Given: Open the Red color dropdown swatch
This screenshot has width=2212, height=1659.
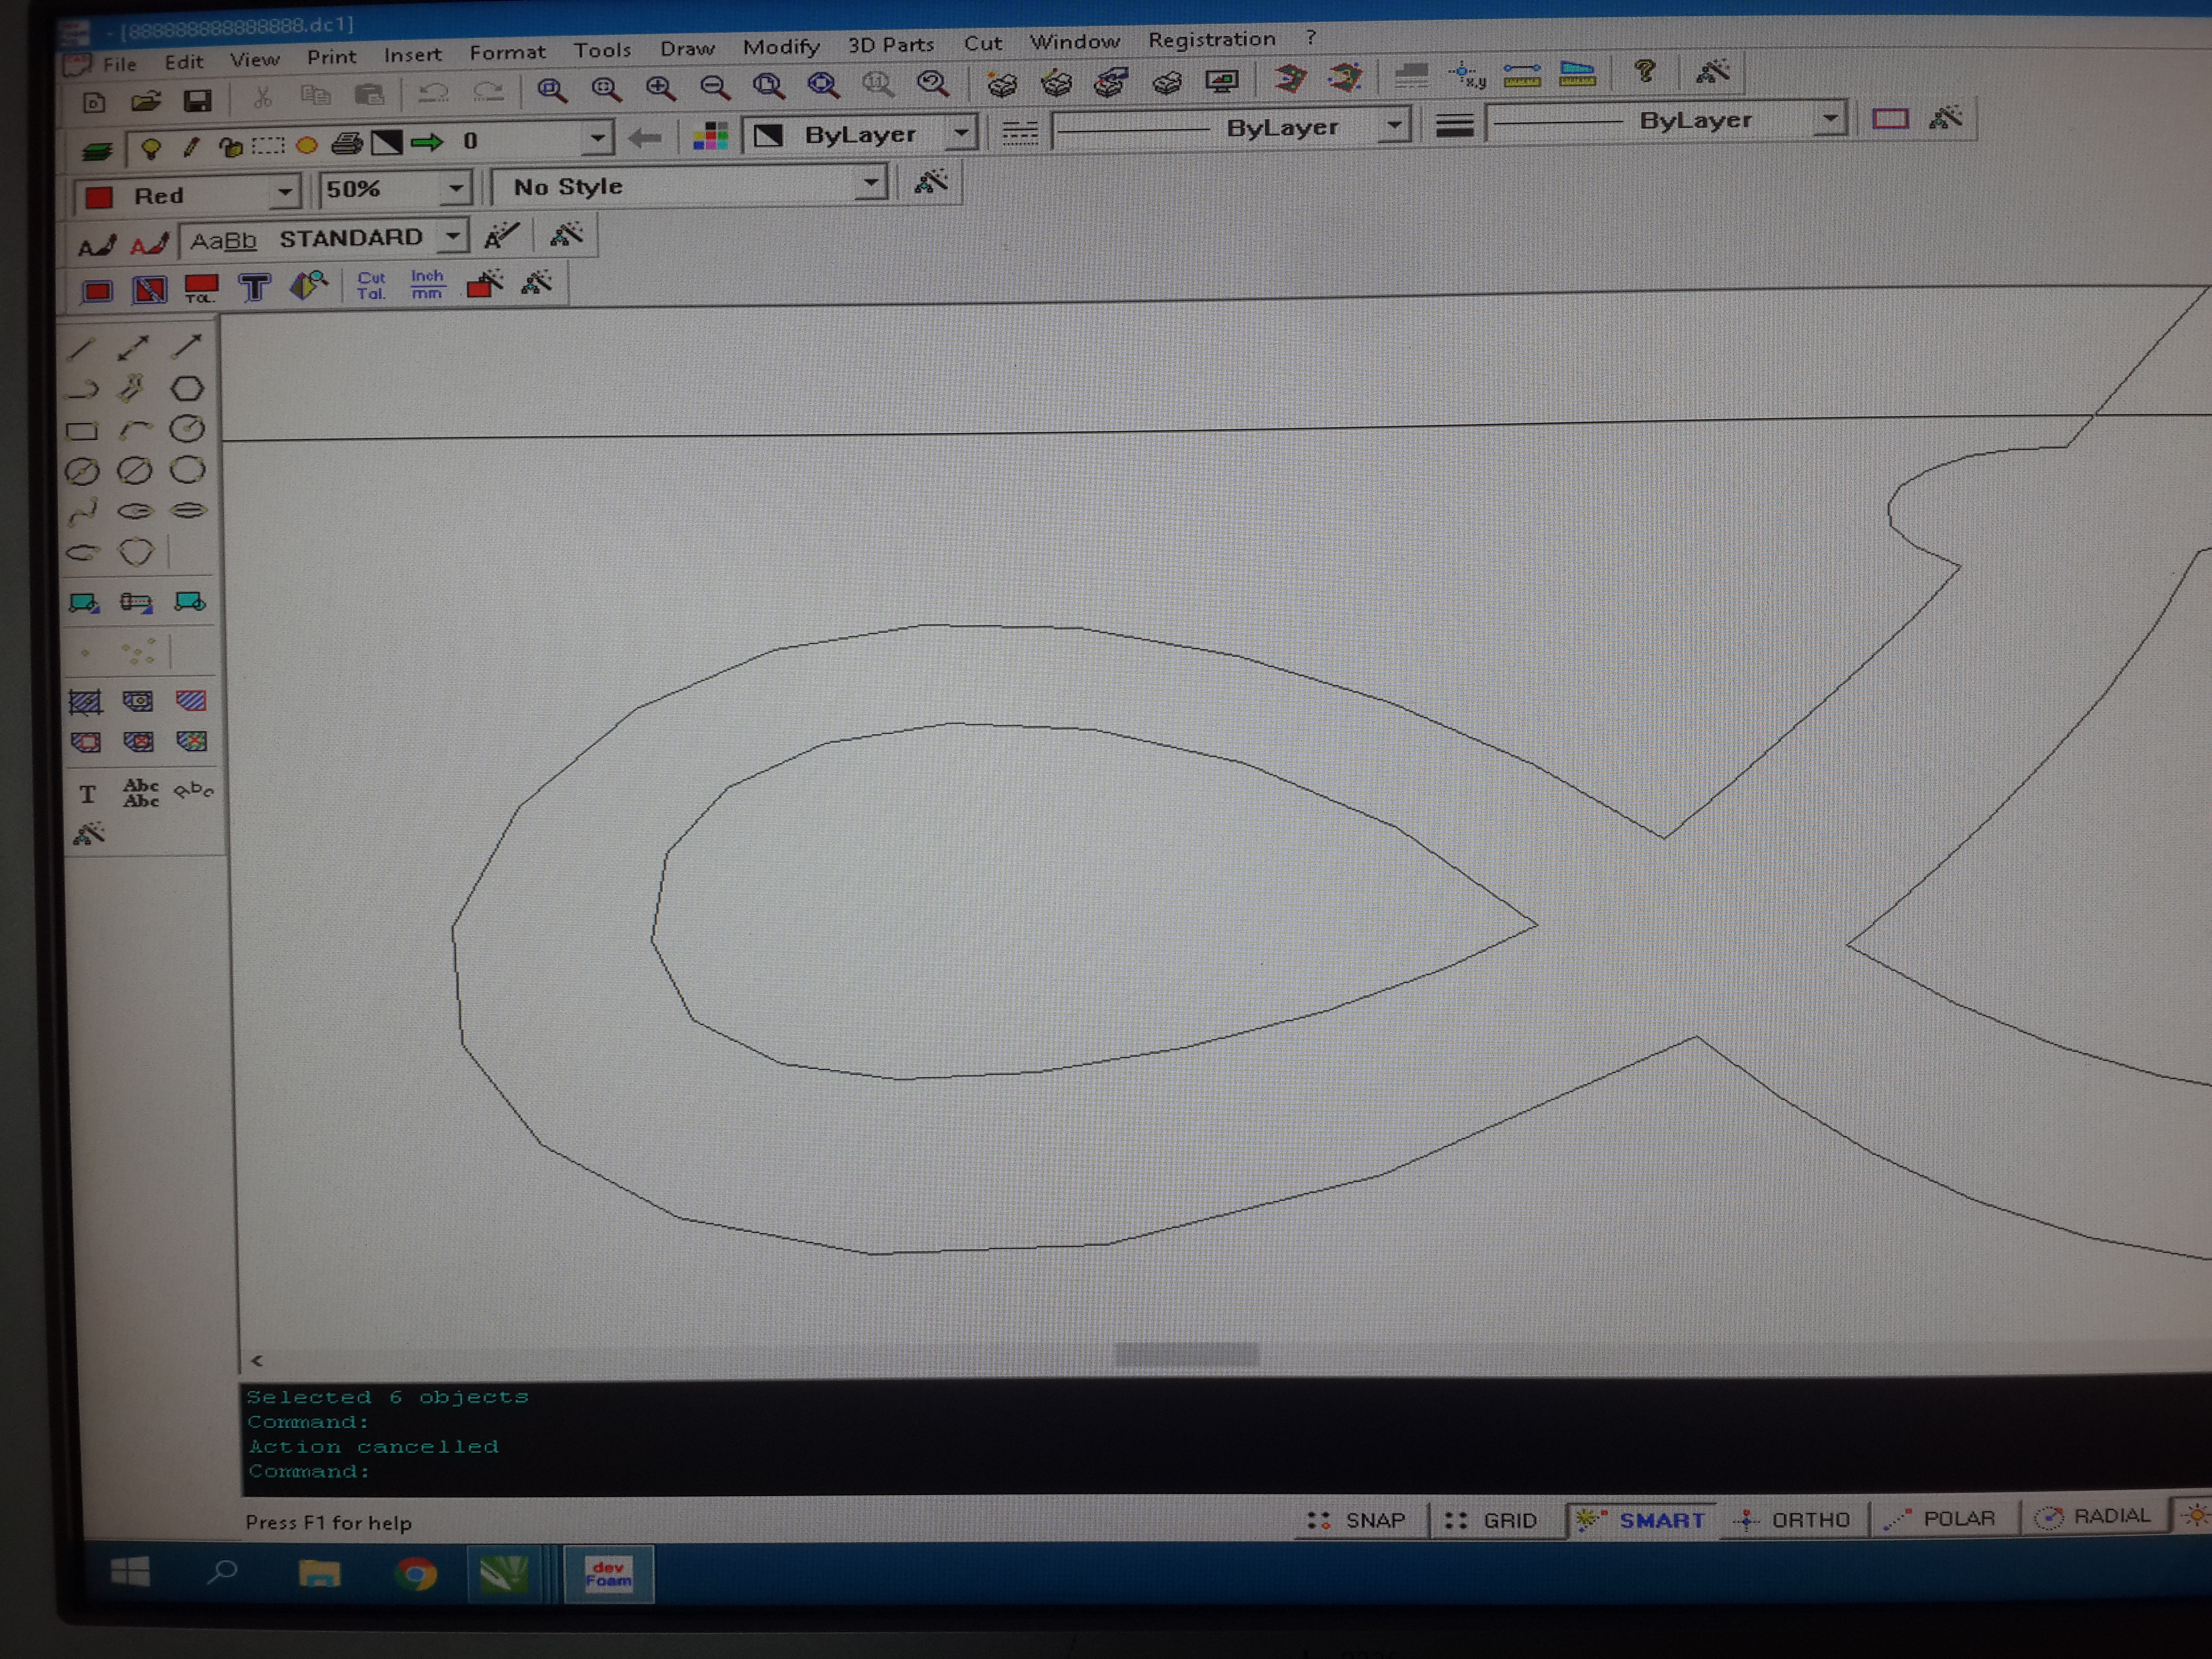Looking at the screenshot, I should (x=285, y=192).
